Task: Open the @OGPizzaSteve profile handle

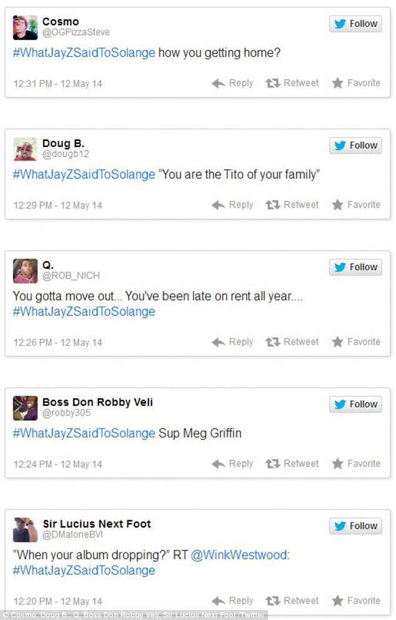Action: [x=76, y=32]
